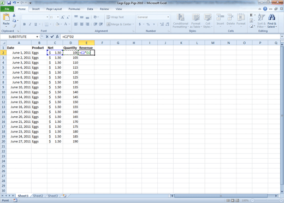The width and height of the screenshot is (284, 203).
Task: Open the General number format dropdown
Action: tap(168, 17)
